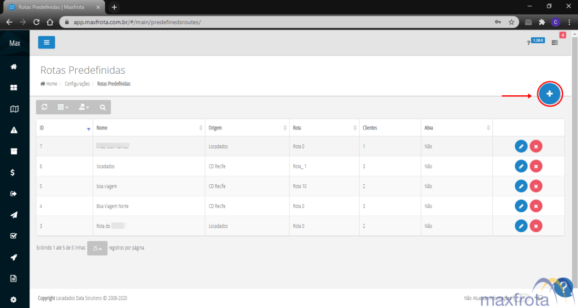This screenshot has width=578, height=308.
Task: Expand the column visibility dropdown
Action: (63, 107)
